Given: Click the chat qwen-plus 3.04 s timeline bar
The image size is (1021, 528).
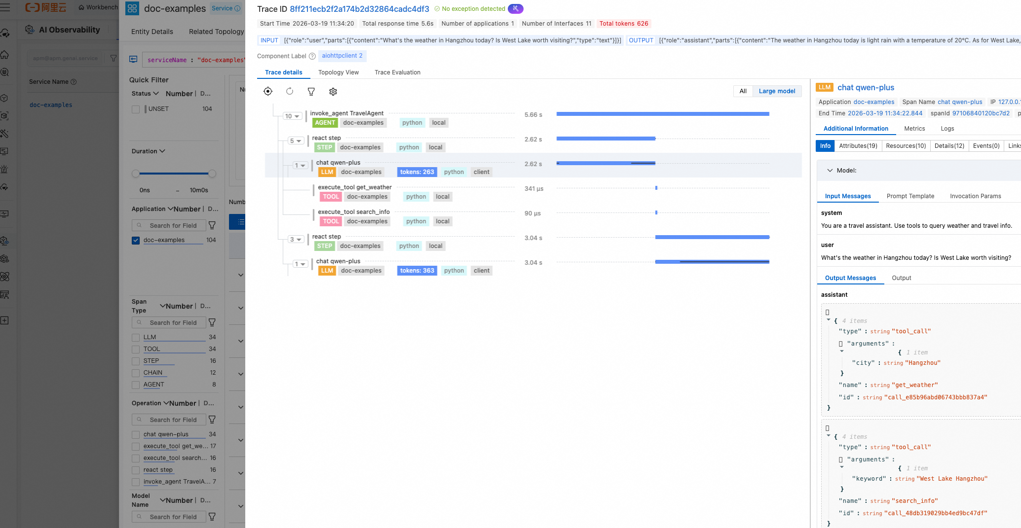Looking at the screenshot, I should click(712, 262).
